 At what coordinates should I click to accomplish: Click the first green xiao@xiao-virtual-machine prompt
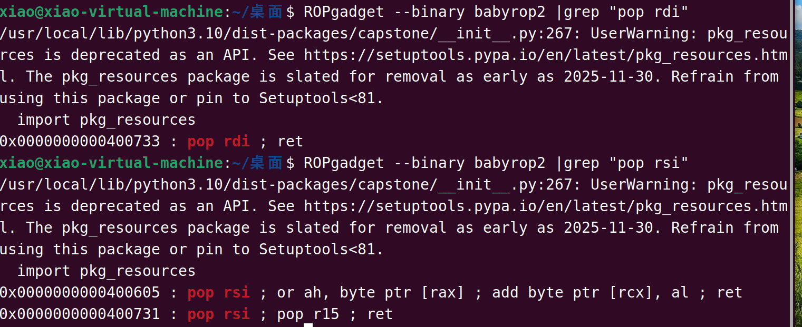coord(112,11)
